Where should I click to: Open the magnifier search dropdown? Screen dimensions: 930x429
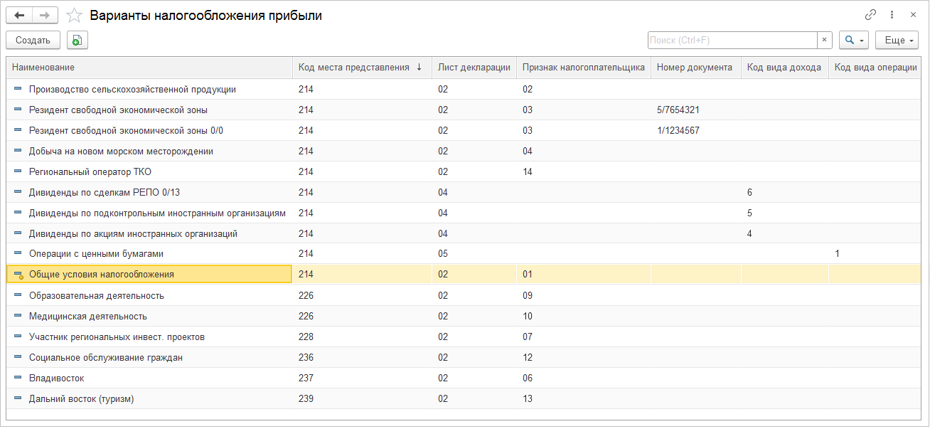point(853,41)
